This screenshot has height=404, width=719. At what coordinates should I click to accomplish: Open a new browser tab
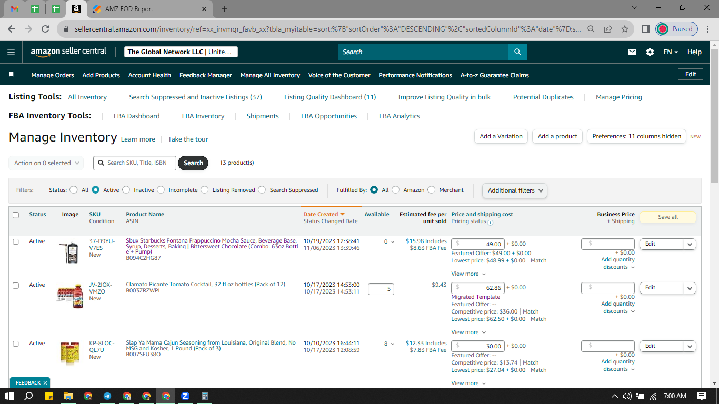point(224,9)
